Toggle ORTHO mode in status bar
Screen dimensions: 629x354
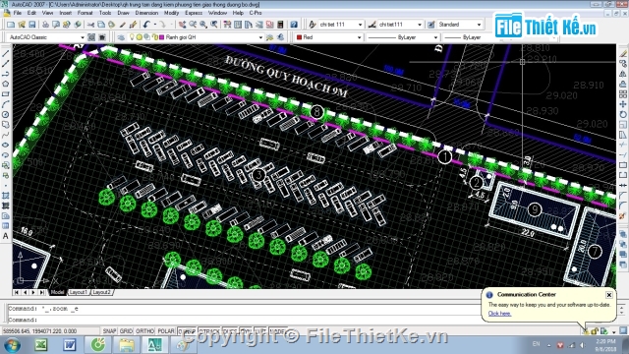144,331
